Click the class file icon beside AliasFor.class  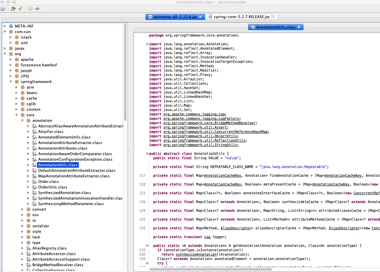click(34, 131)
